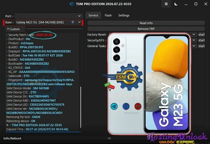Select SAM Device CSC value ZTO
This screenshot has height=144, width=210.
(x=33, y=92)
